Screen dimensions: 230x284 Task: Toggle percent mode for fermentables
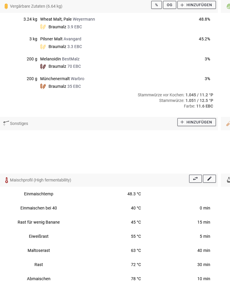tap(156, 5)
